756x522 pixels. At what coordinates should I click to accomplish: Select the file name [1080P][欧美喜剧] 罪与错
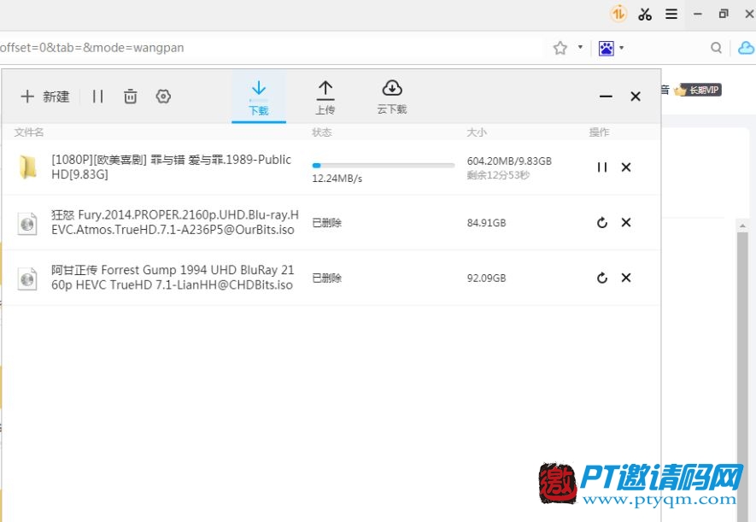tap(171, 167)
